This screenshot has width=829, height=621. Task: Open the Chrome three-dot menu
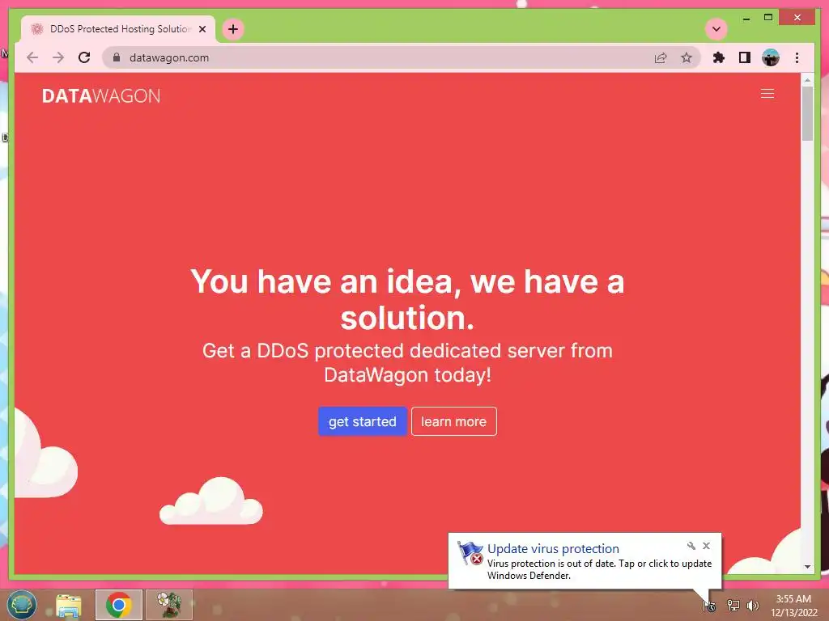(x=797, y=57)
